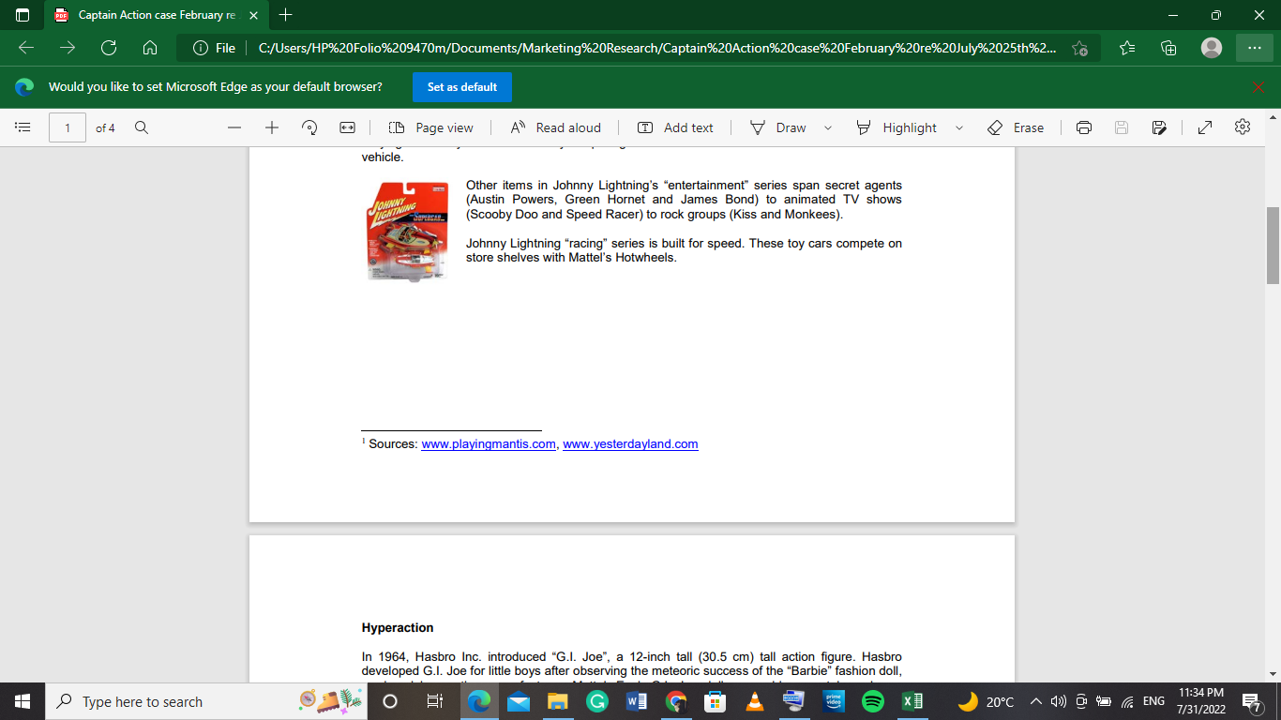Open a new tab
1281x720 pixels.
(286, 15)
